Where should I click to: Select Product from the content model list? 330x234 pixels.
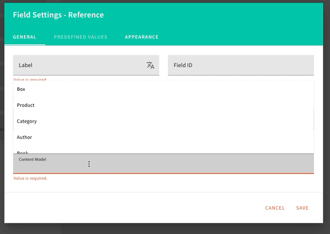pos(163,105)
